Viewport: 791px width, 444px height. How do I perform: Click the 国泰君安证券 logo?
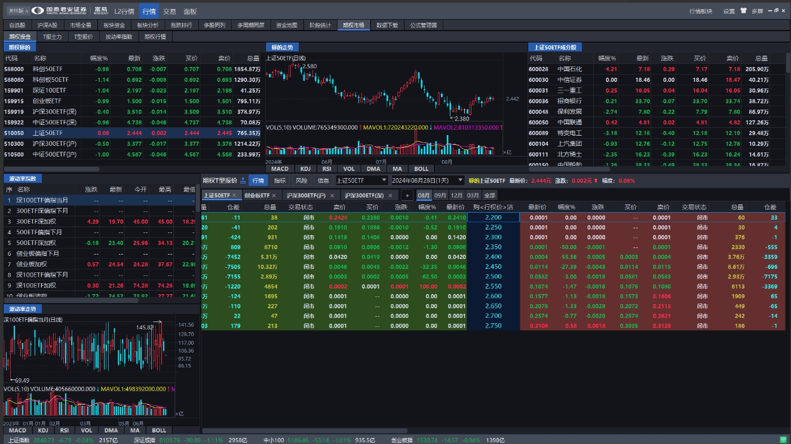[x=59, y=10]
